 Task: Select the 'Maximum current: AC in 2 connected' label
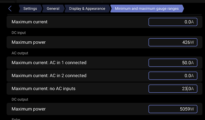tap(49, 76)
